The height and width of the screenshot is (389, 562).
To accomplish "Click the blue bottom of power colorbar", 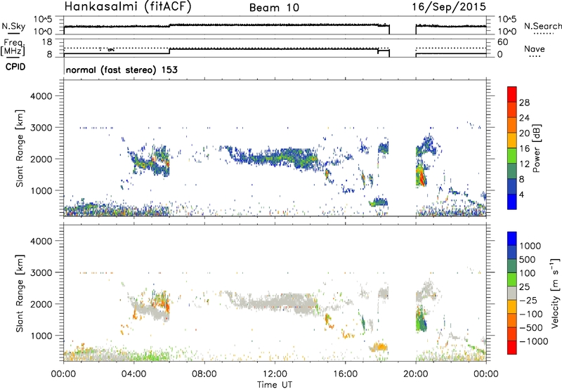I will point(512,202).
